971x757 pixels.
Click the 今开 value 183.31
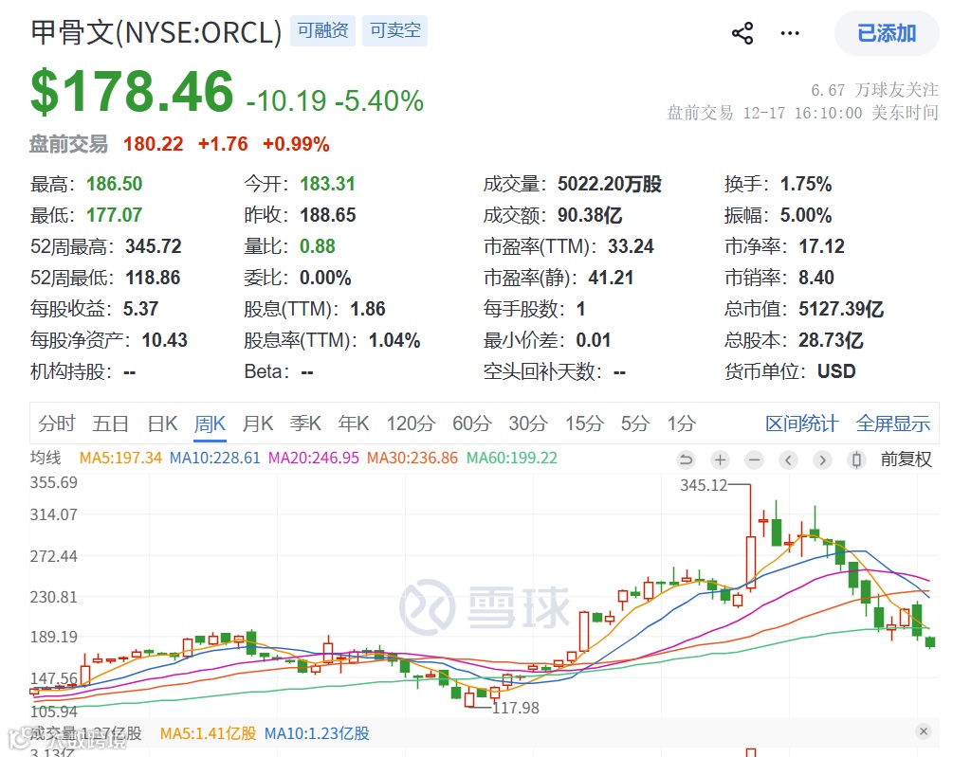coord(327,184)
